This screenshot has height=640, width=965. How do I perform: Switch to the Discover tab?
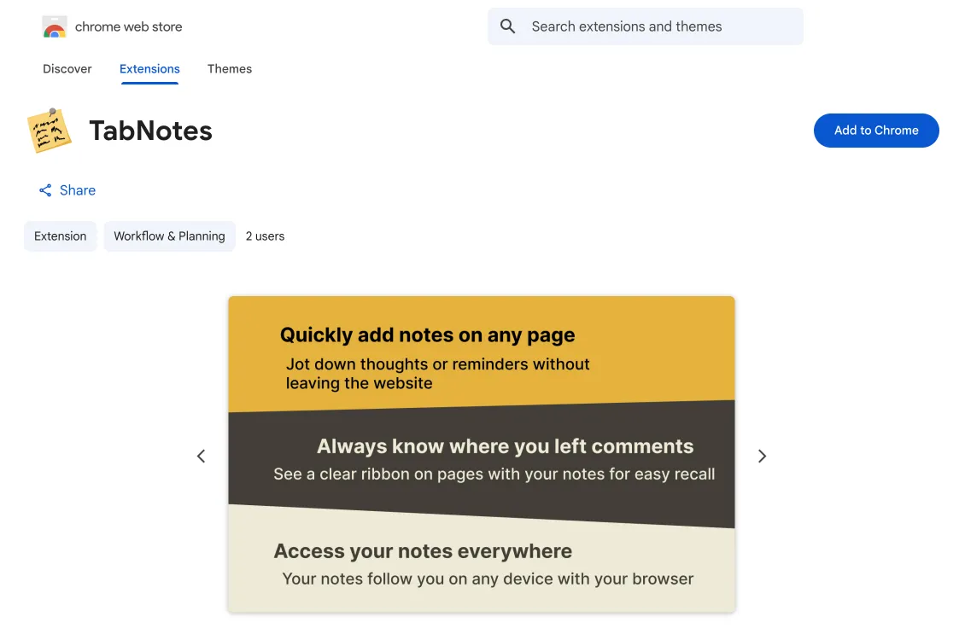[x=67, y=69]
